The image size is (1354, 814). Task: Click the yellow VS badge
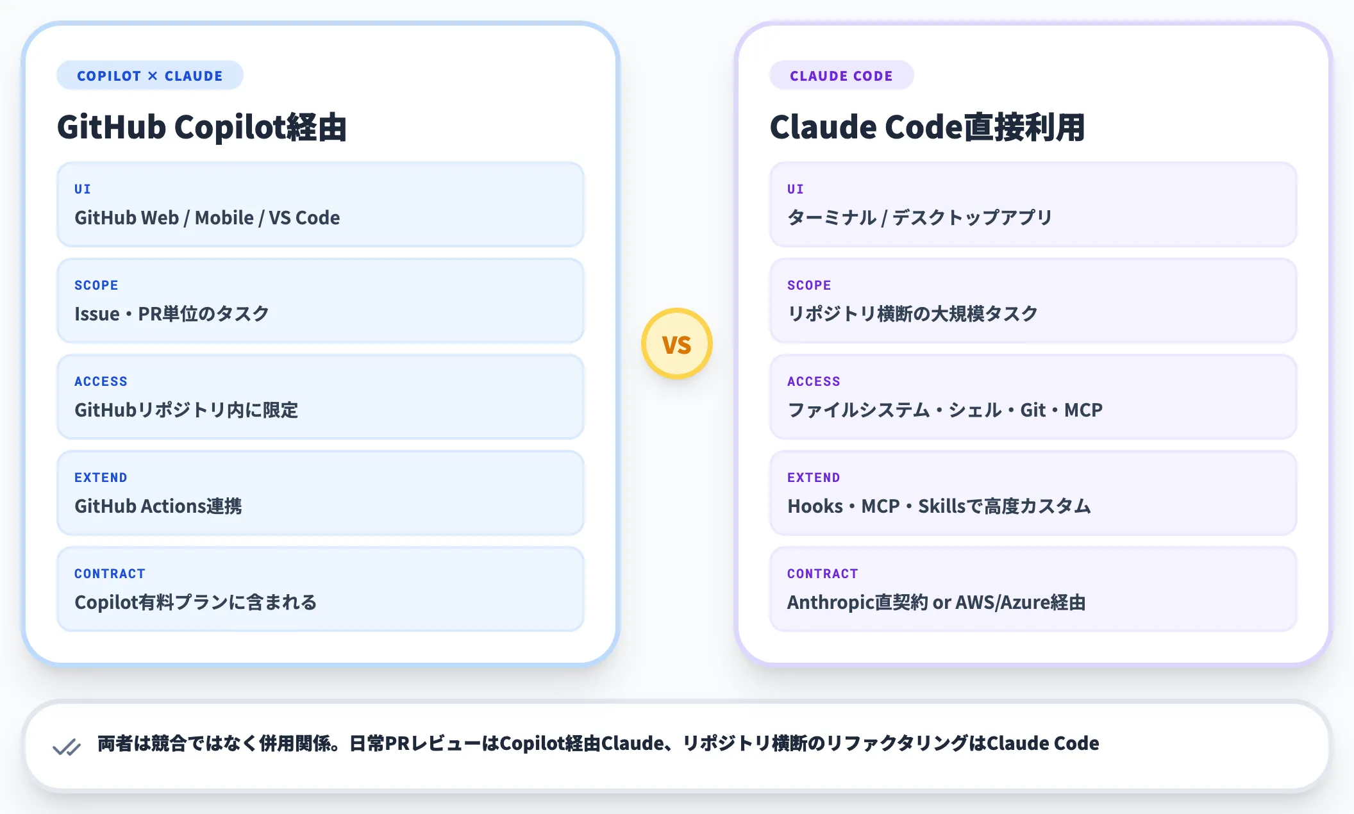(677, 344)
